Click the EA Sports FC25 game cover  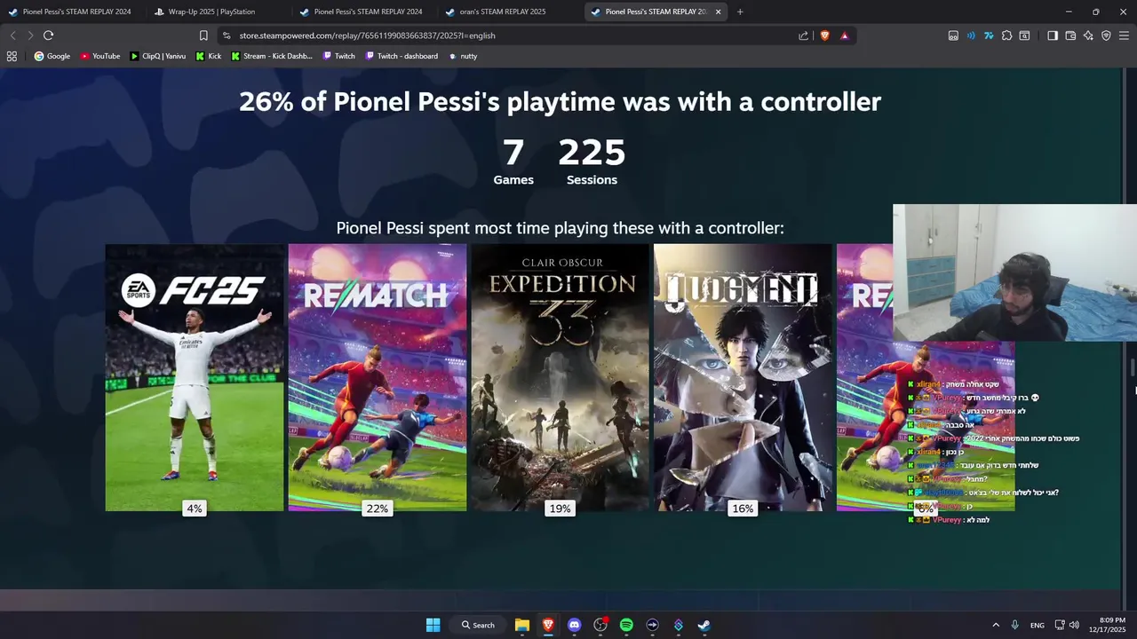[x=195, y=377]
